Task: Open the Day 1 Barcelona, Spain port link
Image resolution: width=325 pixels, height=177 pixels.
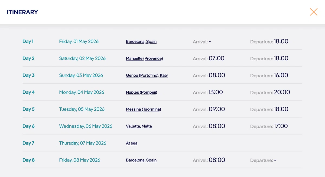Action: 141,41
